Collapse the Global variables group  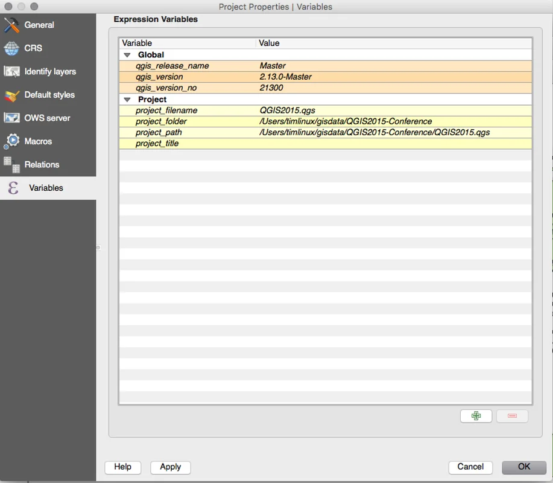pyautogui.click(x=127, y=55)
